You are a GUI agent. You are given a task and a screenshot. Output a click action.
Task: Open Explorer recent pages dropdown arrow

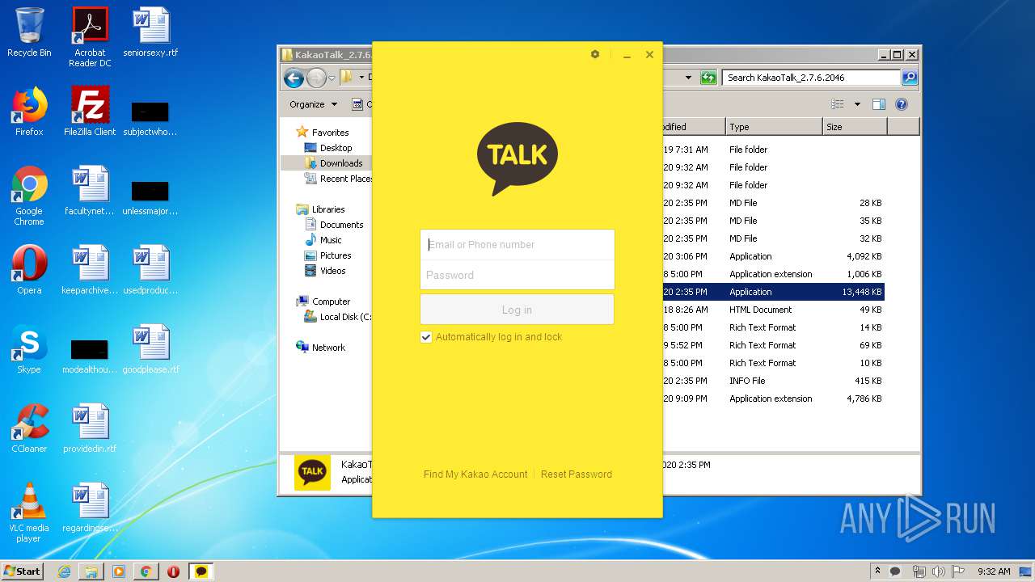pos(332,78)
